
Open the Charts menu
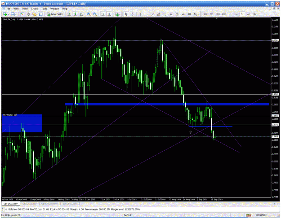tap(35, 9)
